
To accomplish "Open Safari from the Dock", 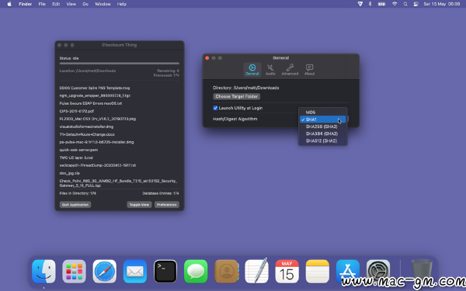I will (104, 272).
